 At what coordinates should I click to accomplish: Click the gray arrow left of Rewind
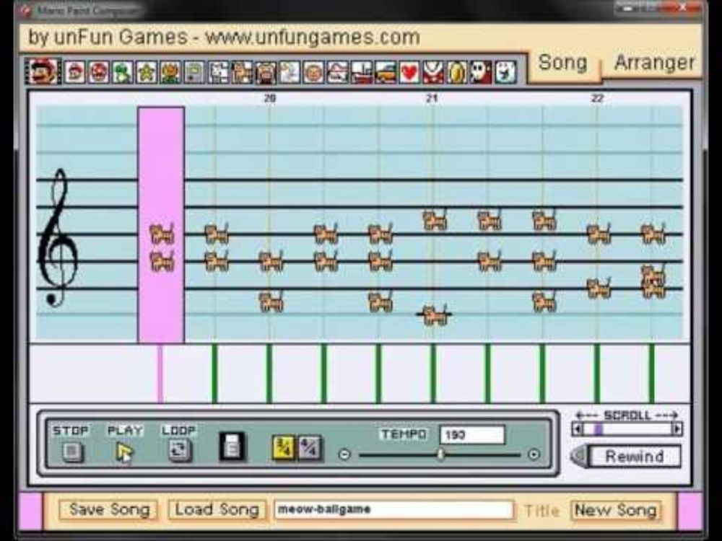pos(579,457)
